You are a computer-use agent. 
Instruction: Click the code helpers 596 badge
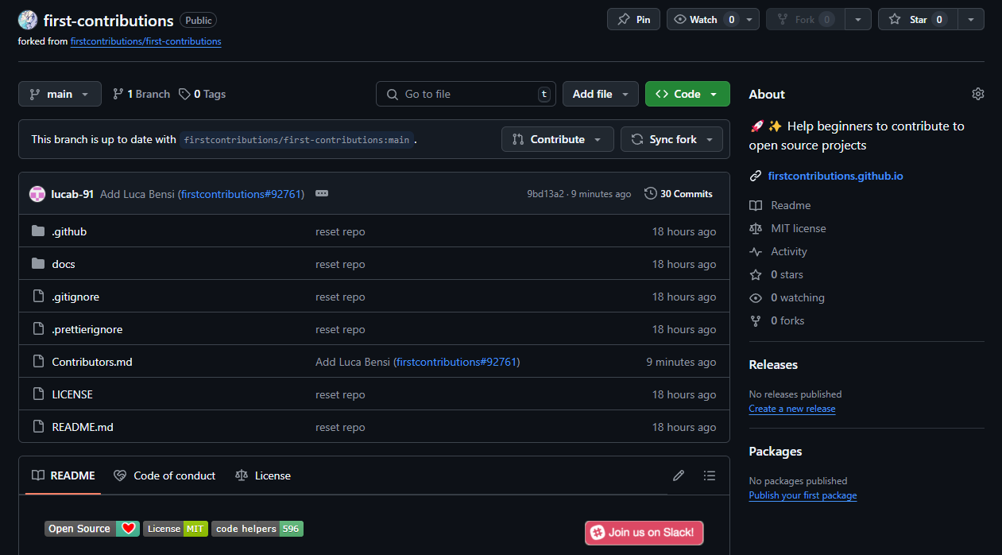pyautogui.click(x=257, y=529)
